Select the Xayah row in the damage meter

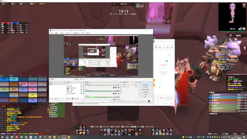click(x=228, y=111)
